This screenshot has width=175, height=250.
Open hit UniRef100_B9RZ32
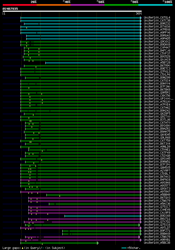tap(157, 23)
